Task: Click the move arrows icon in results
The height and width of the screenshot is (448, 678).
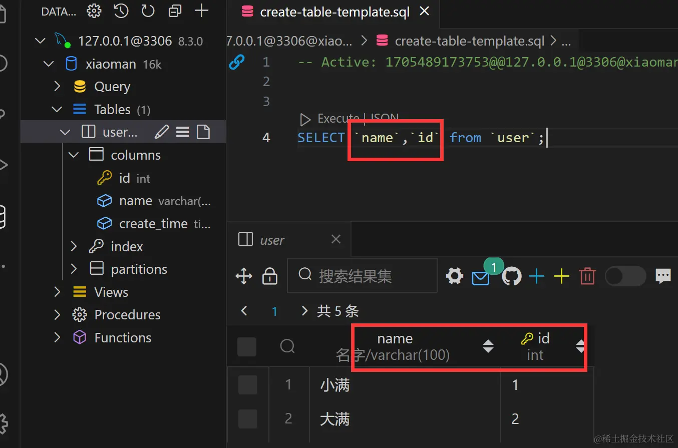Action: click(244, 276)
